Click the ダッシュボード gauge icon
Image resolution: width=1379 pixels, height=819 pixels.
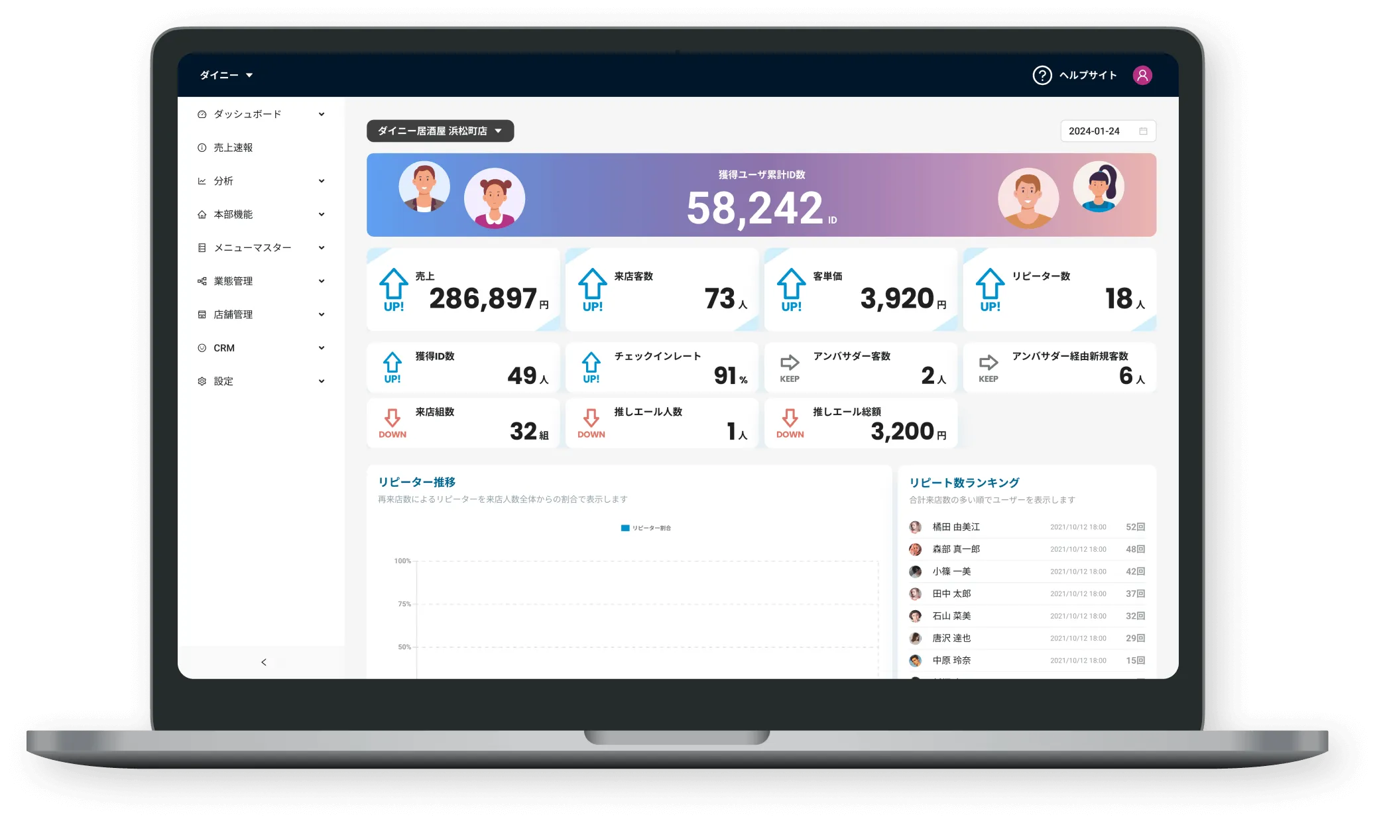click(202, 114)
